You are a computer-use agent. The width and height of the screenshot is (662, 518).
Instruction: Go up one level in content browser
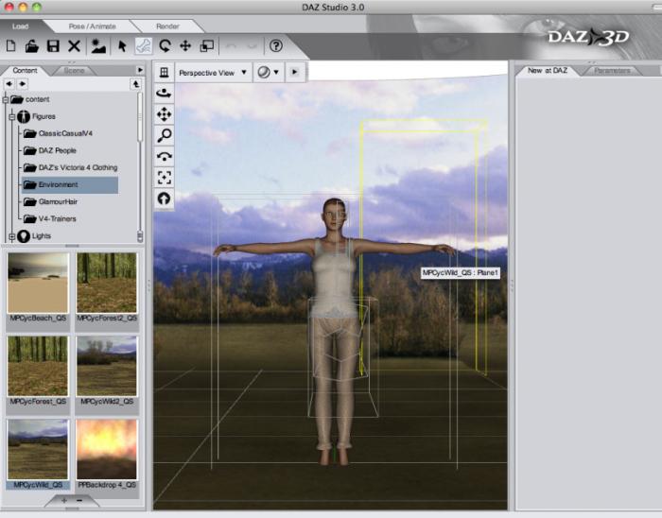(x=135, y=84)
